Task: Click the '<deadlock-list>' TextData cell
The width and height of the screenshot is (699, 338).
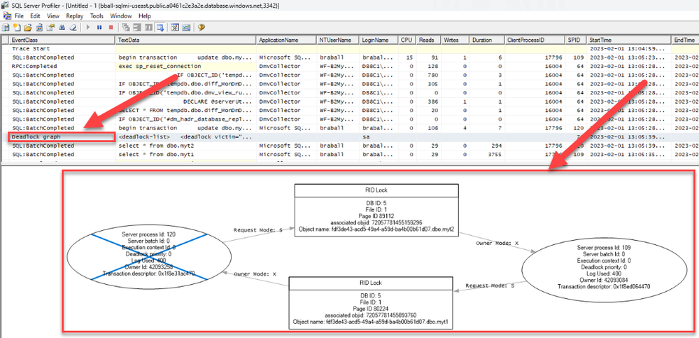Action: [x=186, y=137]
